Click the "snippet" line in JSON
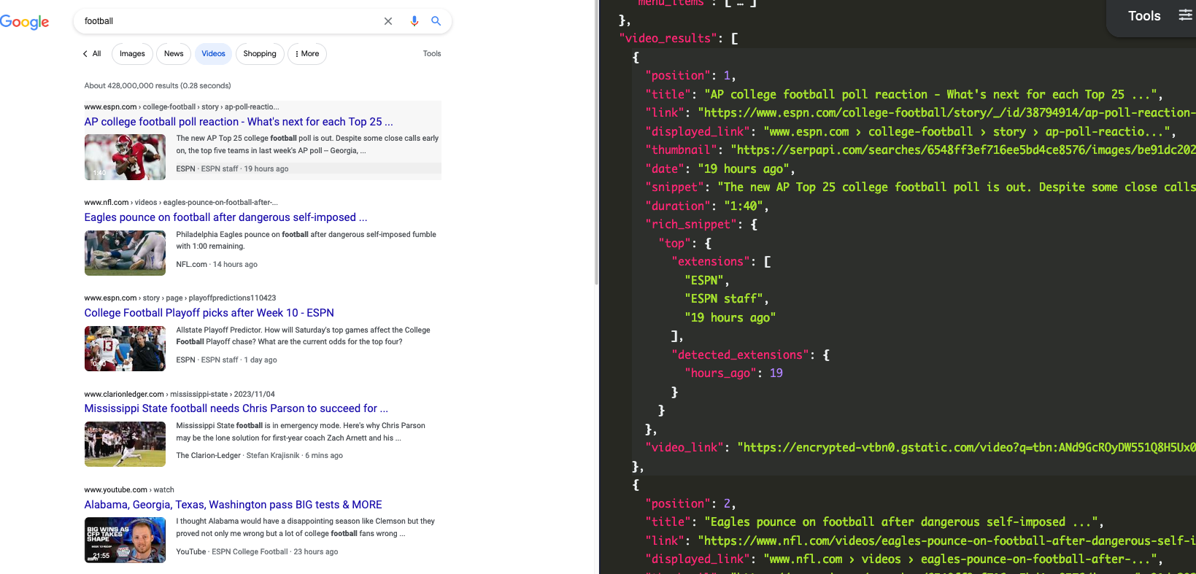The image size is (1196, 574). [920, 187]
